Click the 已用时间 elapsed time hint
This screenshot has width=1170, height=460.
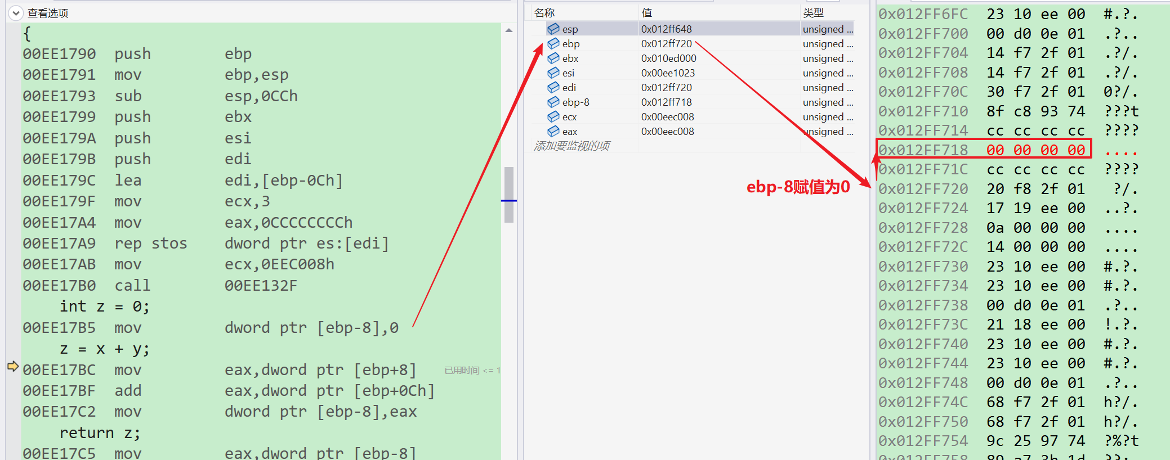[x=472, y=370]
